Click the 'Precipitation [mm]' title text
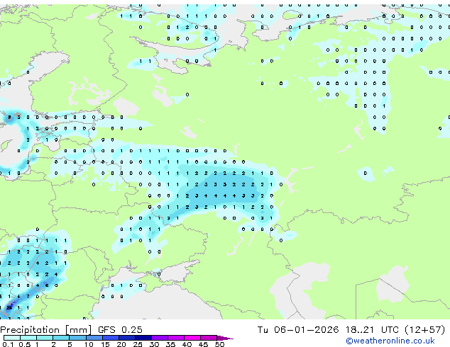 [x=46, y=330]
